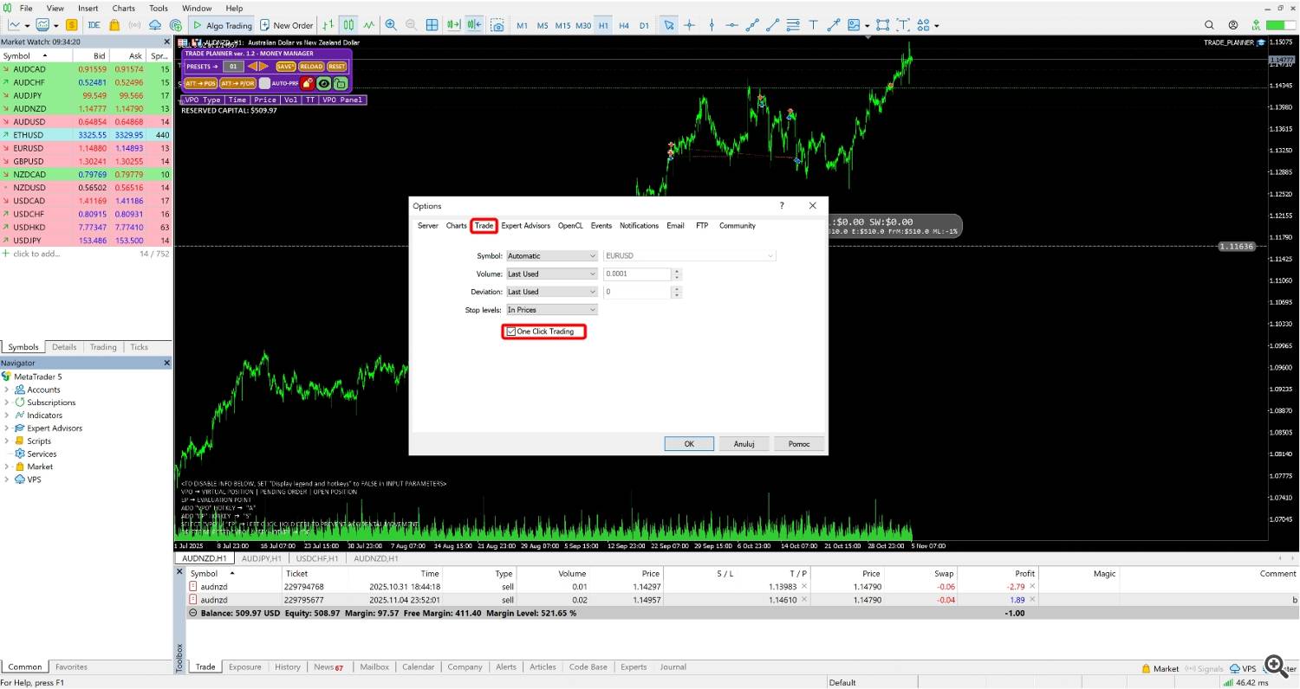This screenshot has width=1300, height=689.
Task: Click SAVE in Trade Planner presets
Action: pos(285,67)
